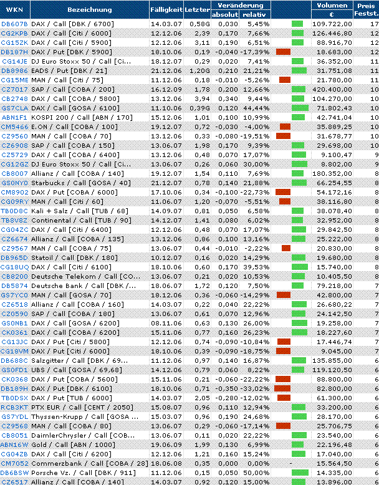This screenshot has height=485, width=379.
Task: Open WKN link CK0361
Action: pos(14,332)
